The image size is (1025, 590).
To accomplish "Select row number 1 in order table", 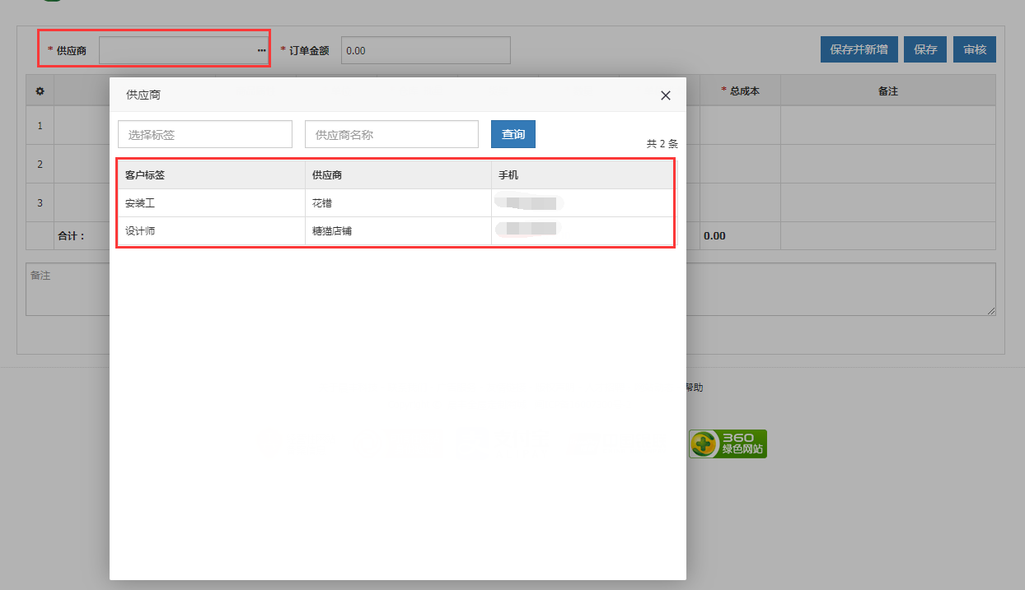I will point(40,126).
